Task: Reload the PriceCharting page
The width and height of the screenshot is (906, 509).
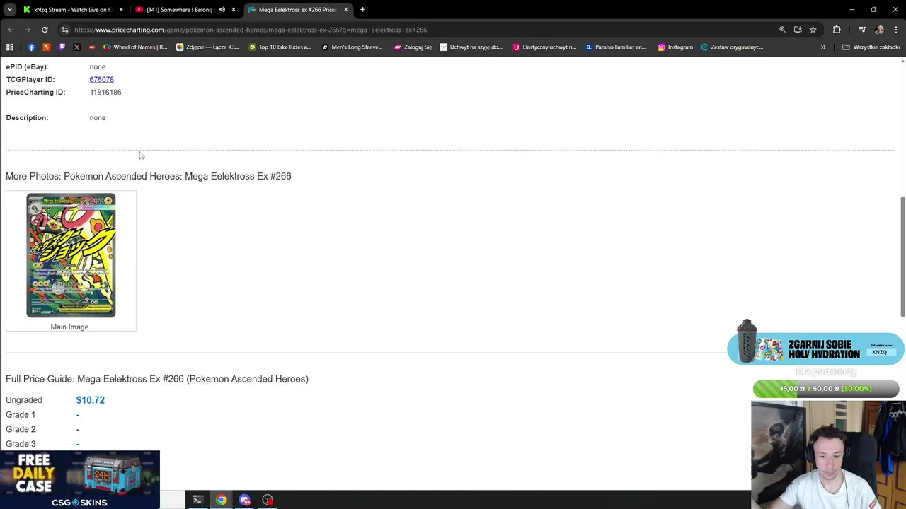Action: pyautogui.click(x=45, y=30)
